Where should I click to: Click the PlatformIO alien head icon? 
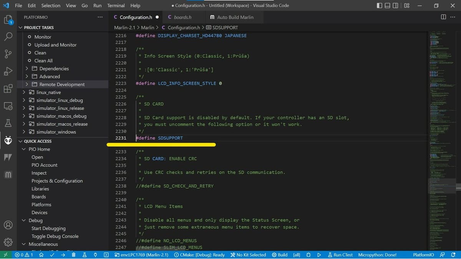pyautogui.click(x=8, y=140)
